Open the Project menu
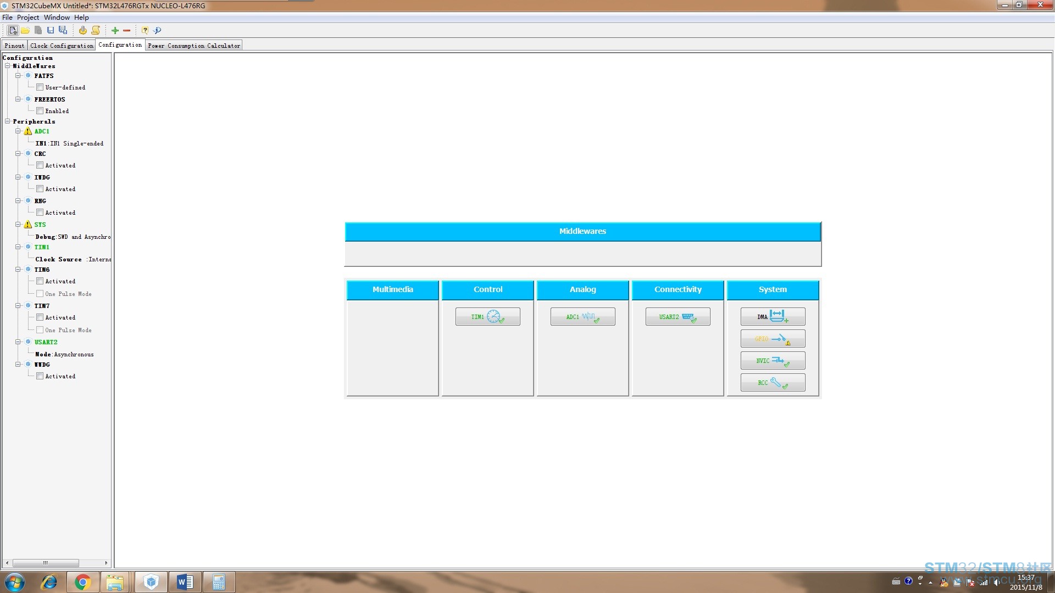 click(28, 18)
